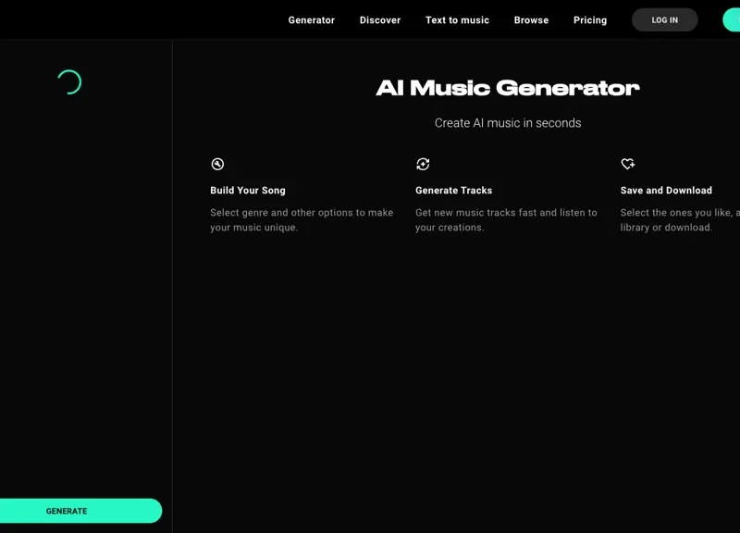Go to the Discover section

(380, 19)
